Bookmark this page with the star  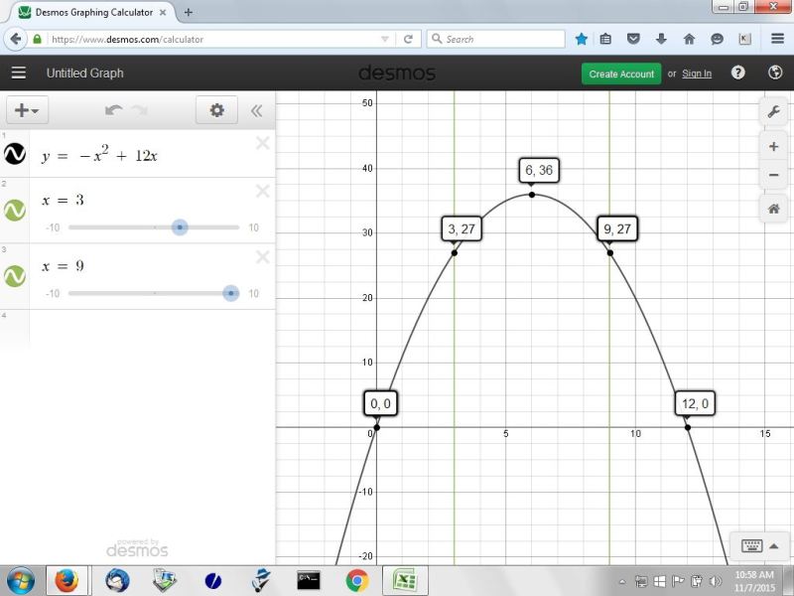click(582, 39)
